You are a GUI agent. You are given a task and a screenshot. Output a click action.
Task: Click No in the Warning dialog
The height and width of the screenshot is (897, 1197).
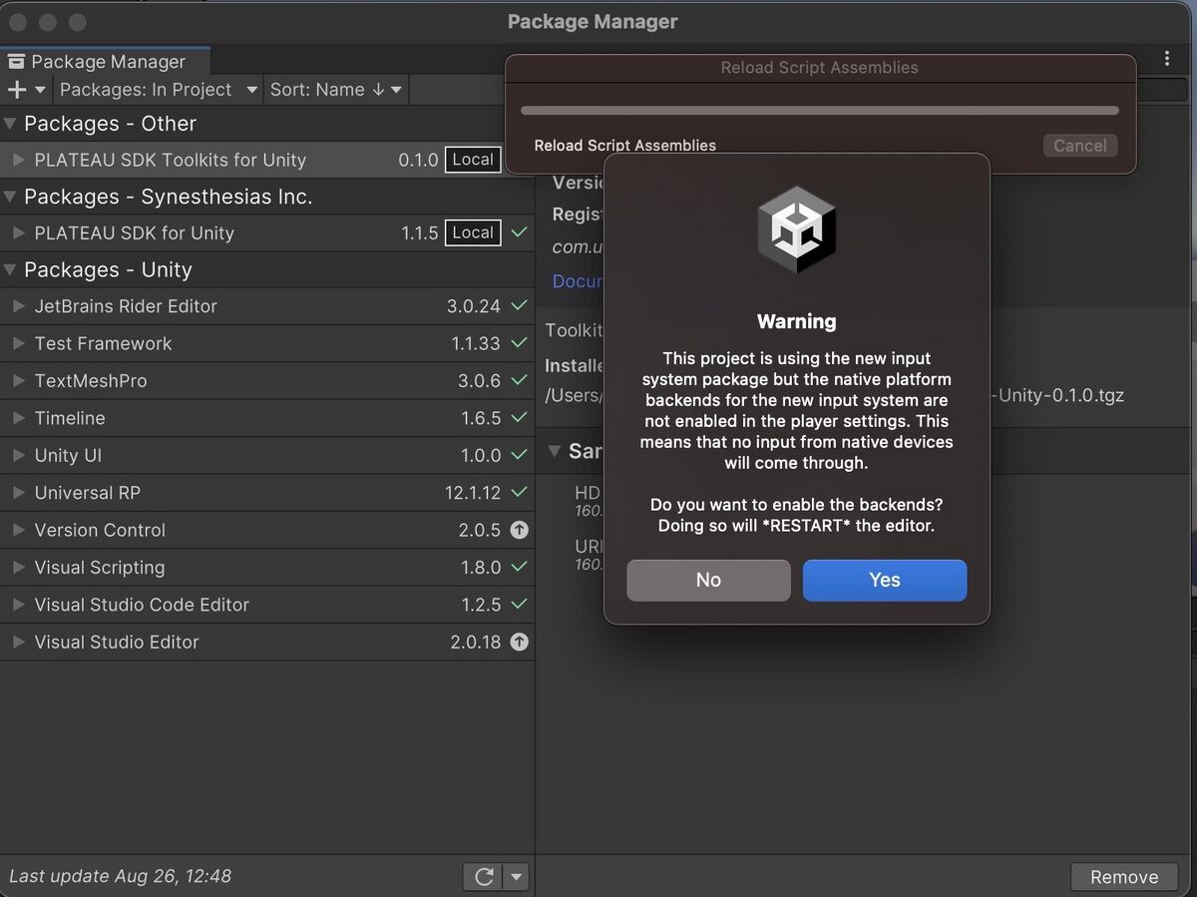tap(708, 580)
